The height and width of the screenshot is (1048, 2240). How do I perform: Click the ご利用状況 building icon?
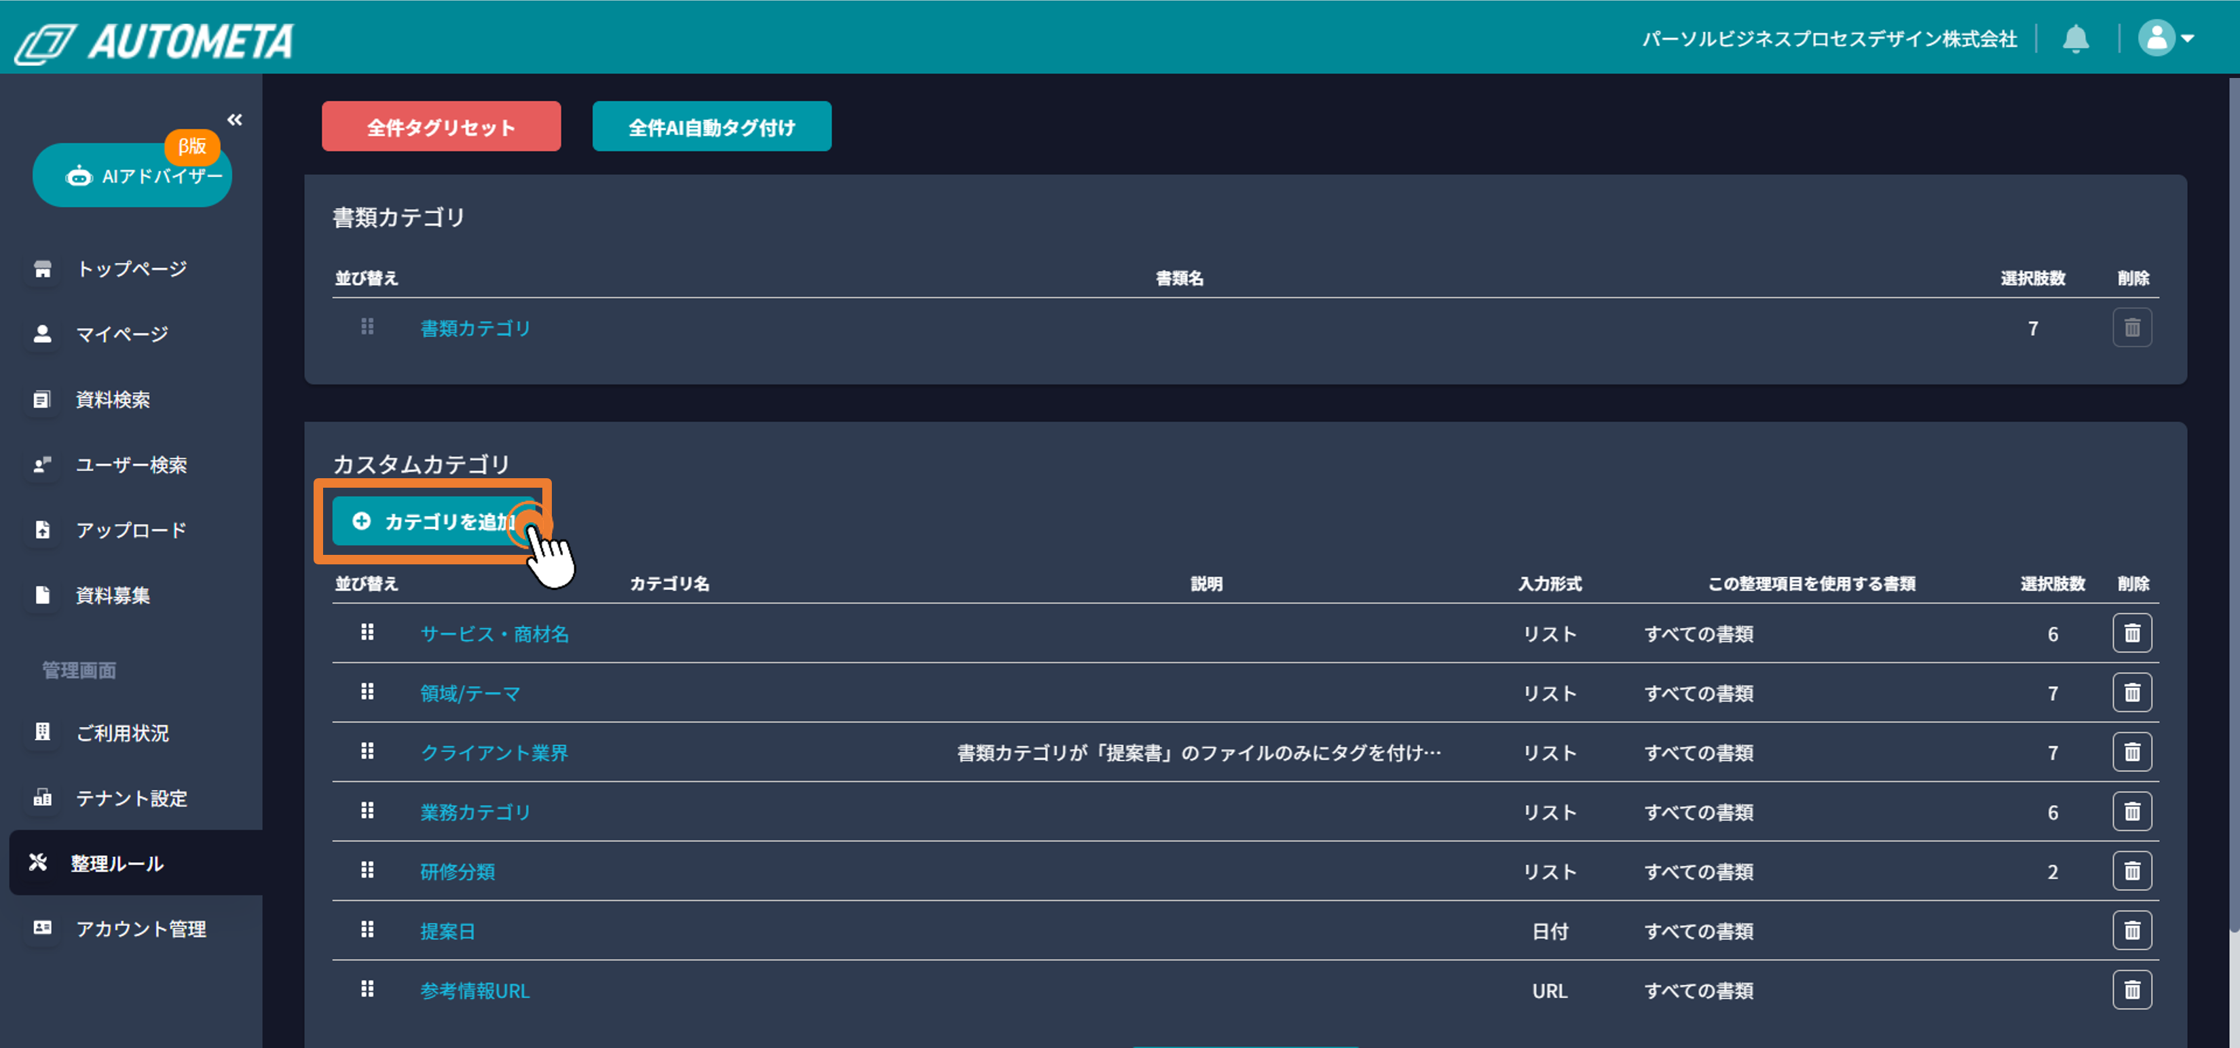41,732
